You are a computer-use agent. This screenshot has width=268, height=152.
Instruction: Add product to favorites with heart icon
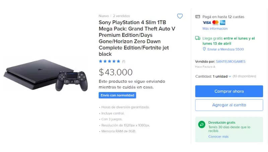180,16
